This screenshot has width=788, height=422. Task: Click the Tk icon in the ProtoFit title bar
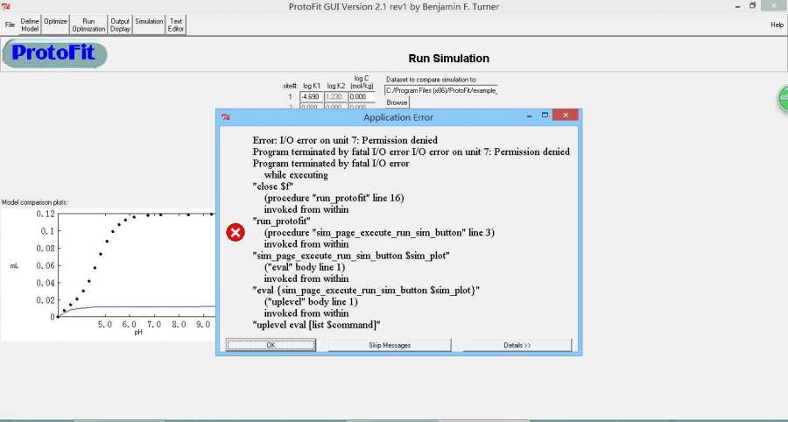point(6,6)
